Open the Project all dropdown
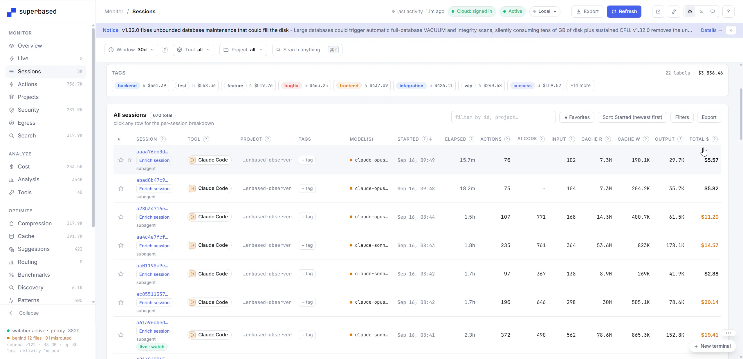 243,50
